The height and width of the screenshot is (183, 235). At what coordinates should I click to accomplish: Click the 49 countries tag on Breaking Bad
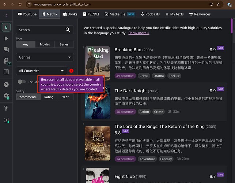click(x=125, y=76)
